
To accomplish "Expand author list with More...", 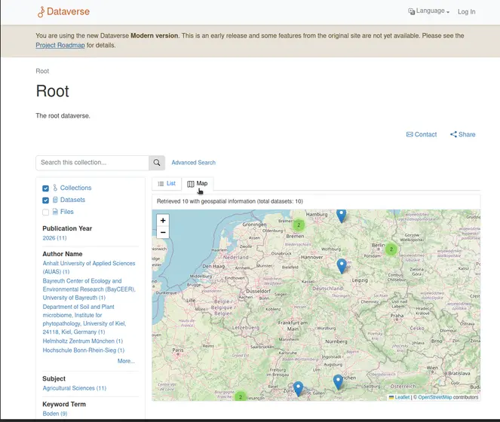I will pos(126,361).
